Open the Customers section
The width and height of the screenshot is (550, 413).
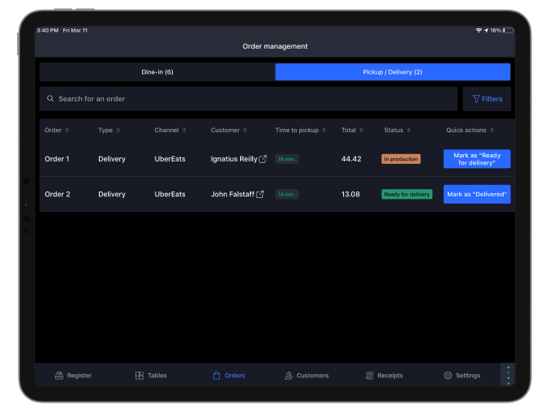tap(307, 376)
